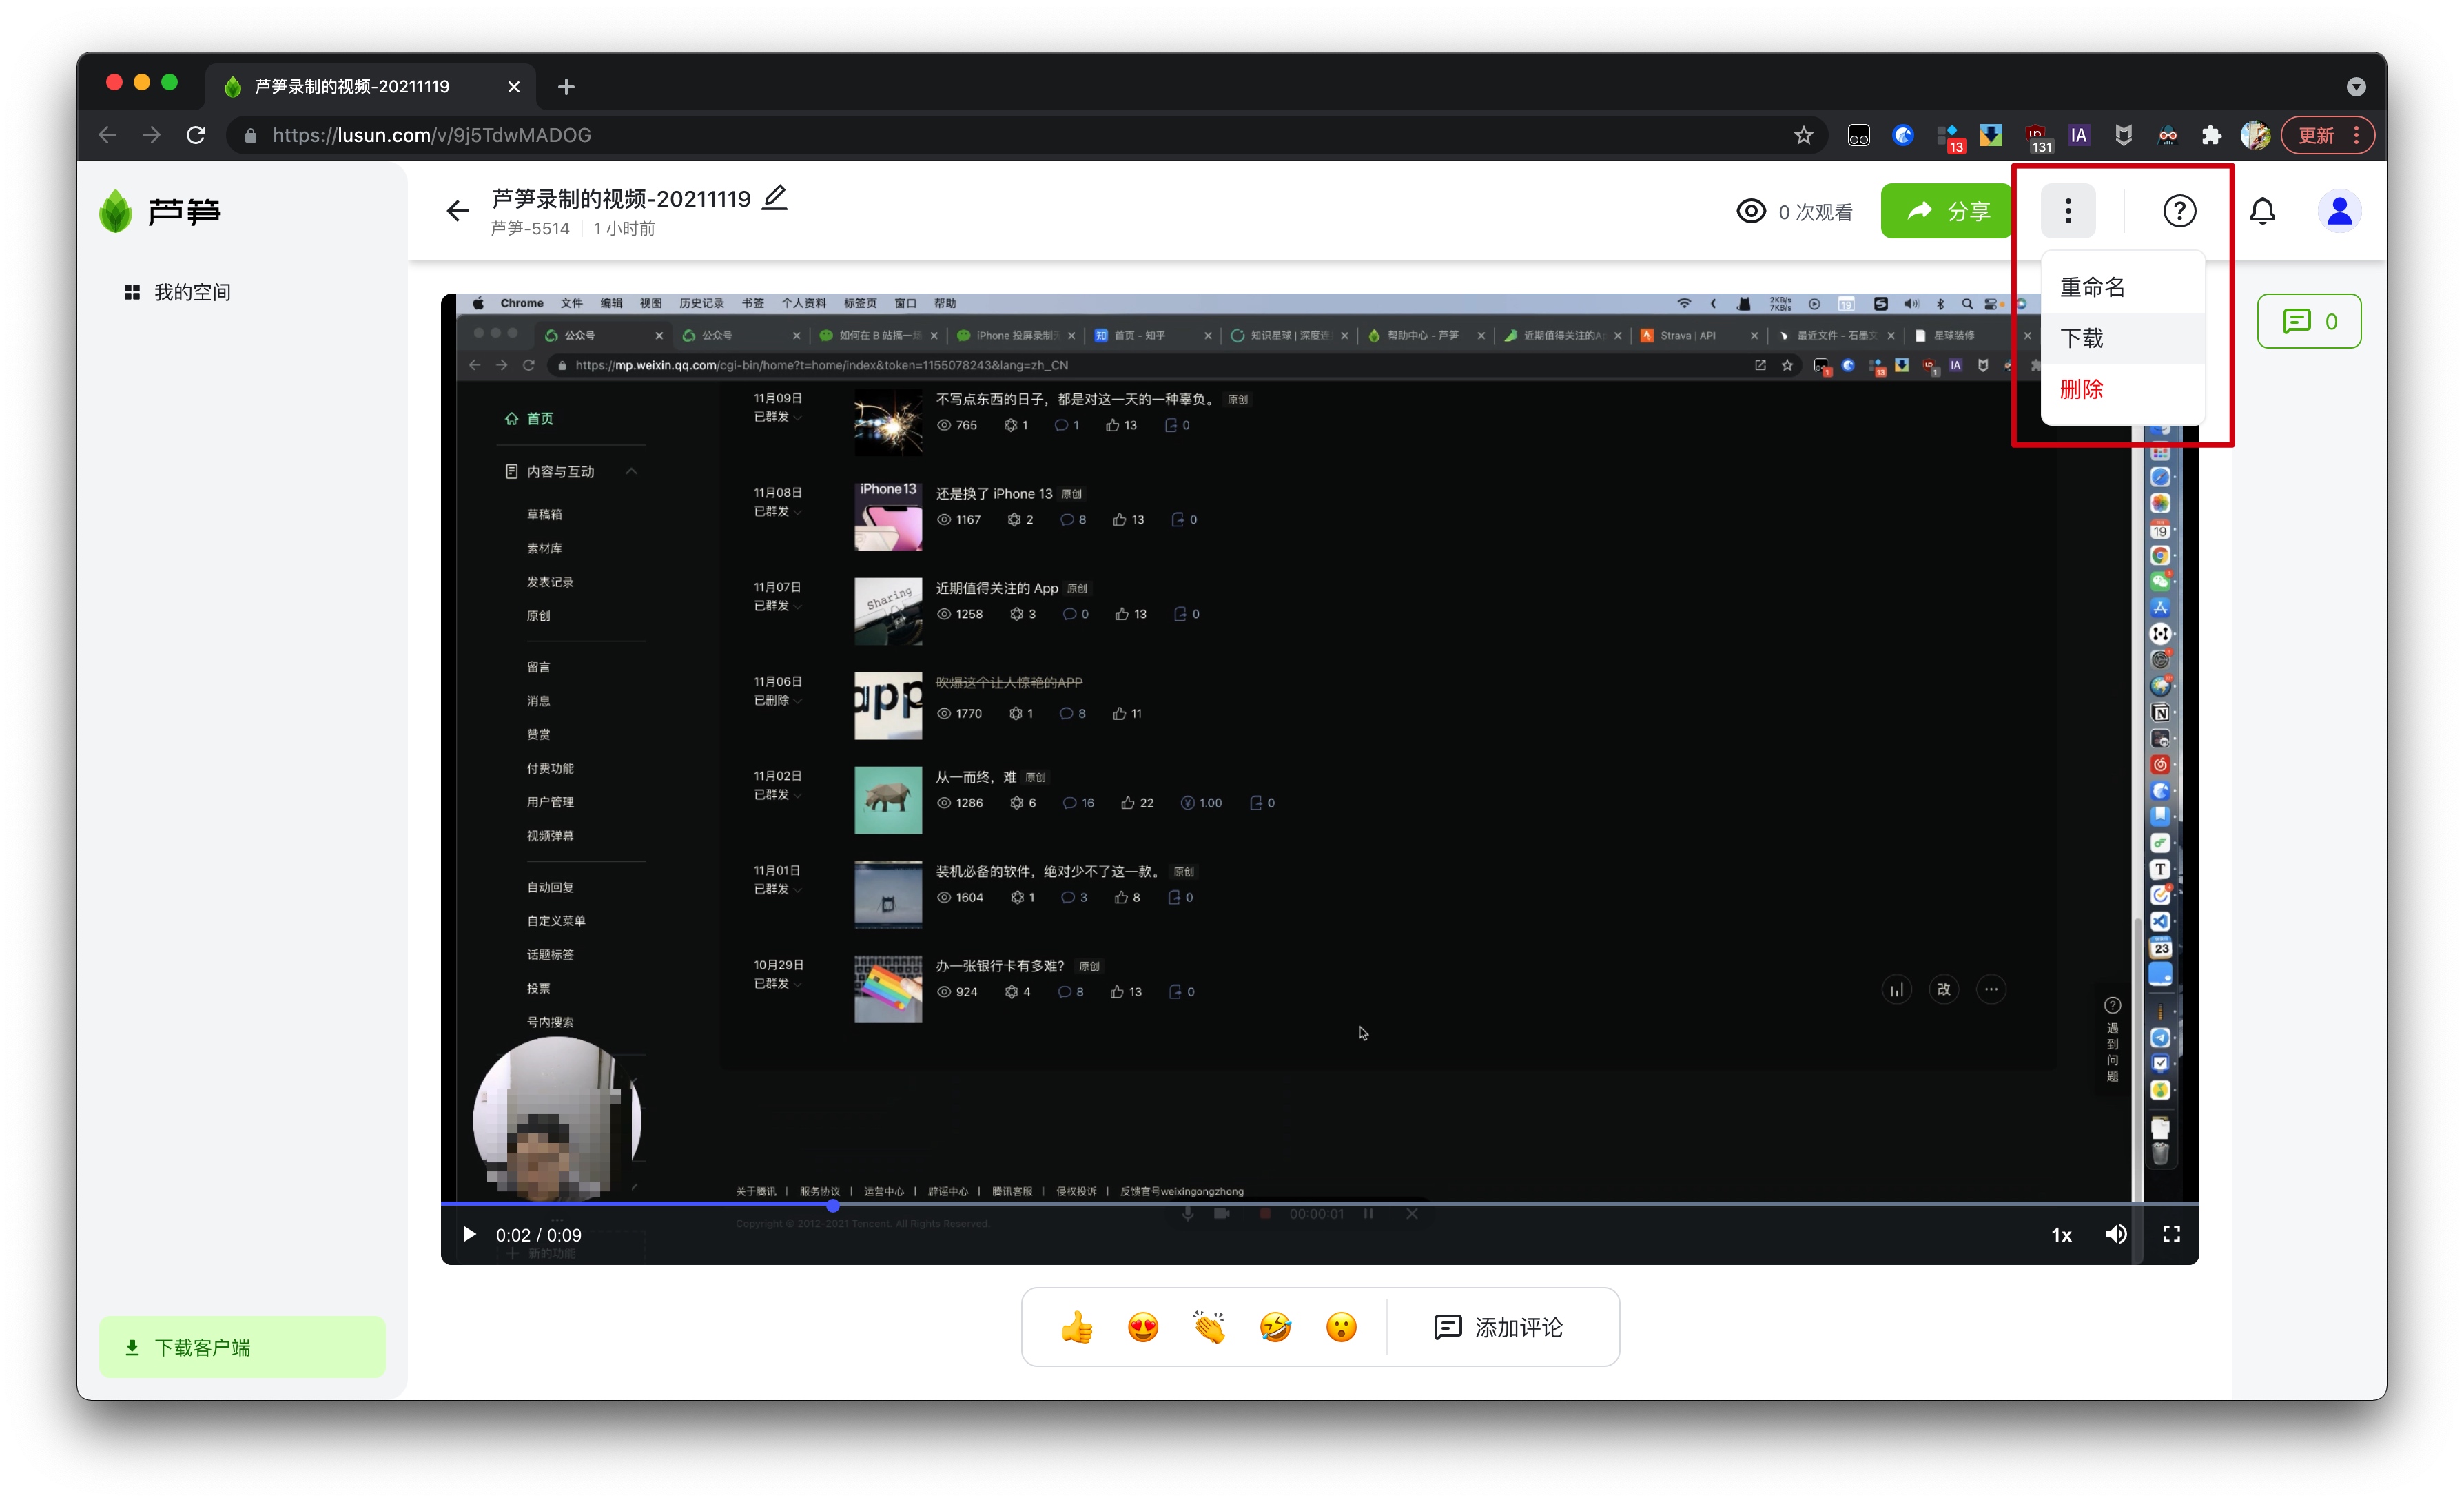Screen dimensions: 2464x1502
Task: Click the pencil icon to rename video title
Action: pos(775,197)
